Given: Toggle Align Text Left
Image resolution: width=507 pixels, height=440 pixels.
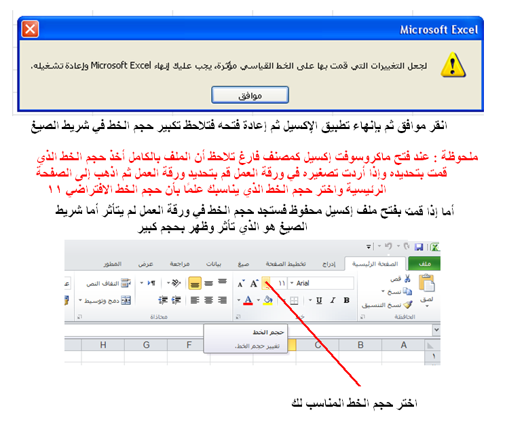Looking at the screenshot, I should coord(195,300).
